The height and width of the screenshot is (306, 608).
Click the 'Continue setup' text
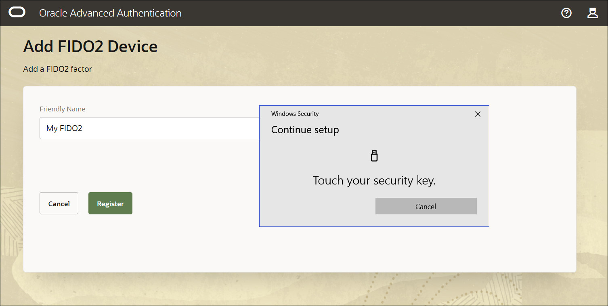tap(305, 130)
